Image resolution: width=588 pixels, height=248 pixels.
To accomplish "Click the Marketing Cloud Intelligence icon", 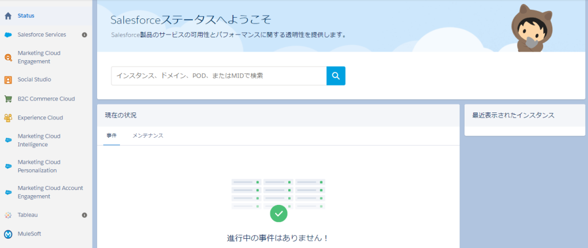I will [8, 141].
